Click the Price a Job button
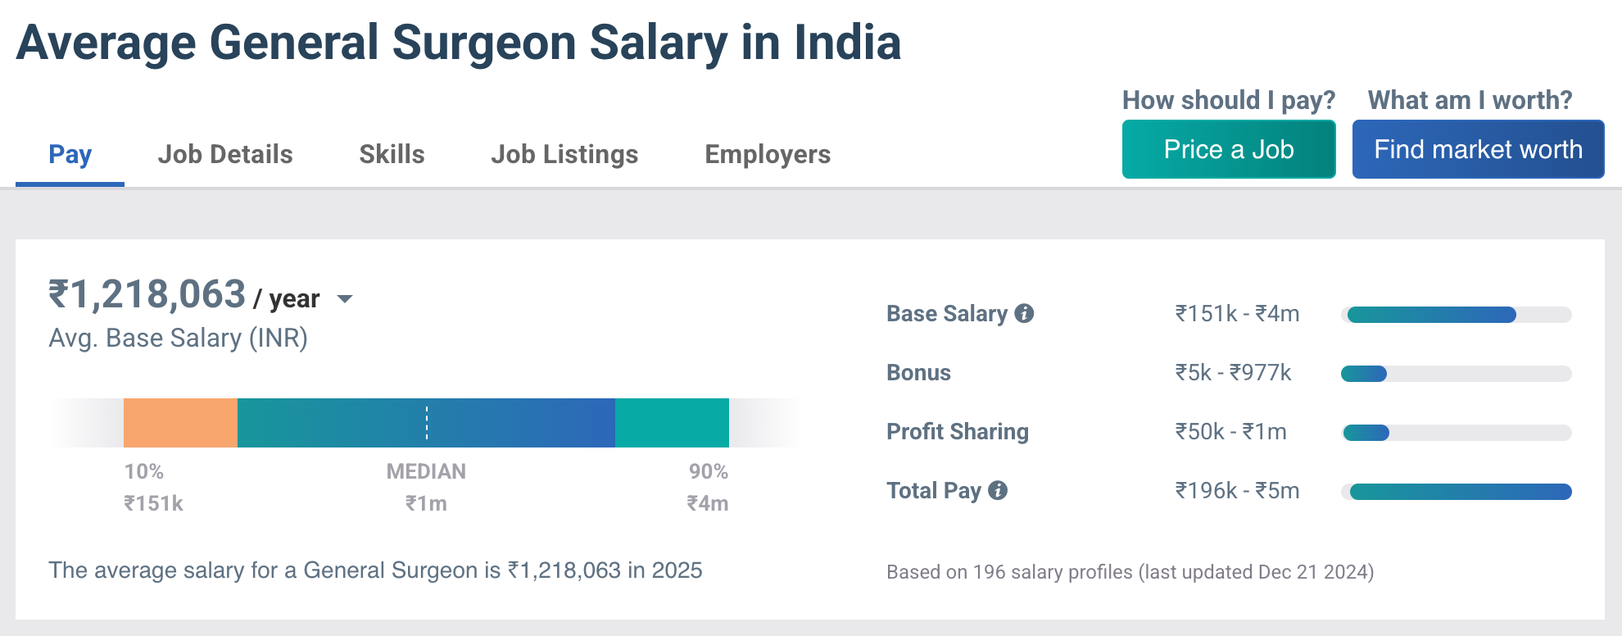Screen dimensions: 1622x636 click(1228, 149)
